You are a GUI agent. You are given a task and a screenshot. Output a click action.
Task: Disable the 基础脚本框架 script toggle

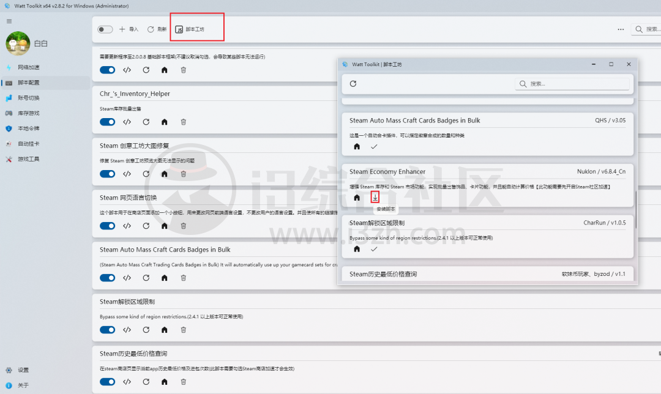[108, 70]
